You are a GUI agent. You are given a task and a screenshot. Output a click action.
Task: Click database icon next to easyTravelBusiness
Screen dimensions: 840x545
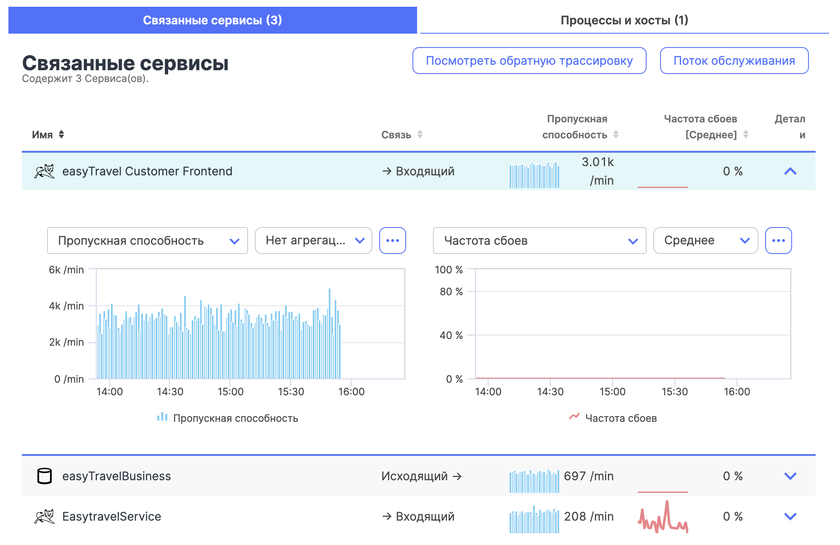(x=45, y=476)
